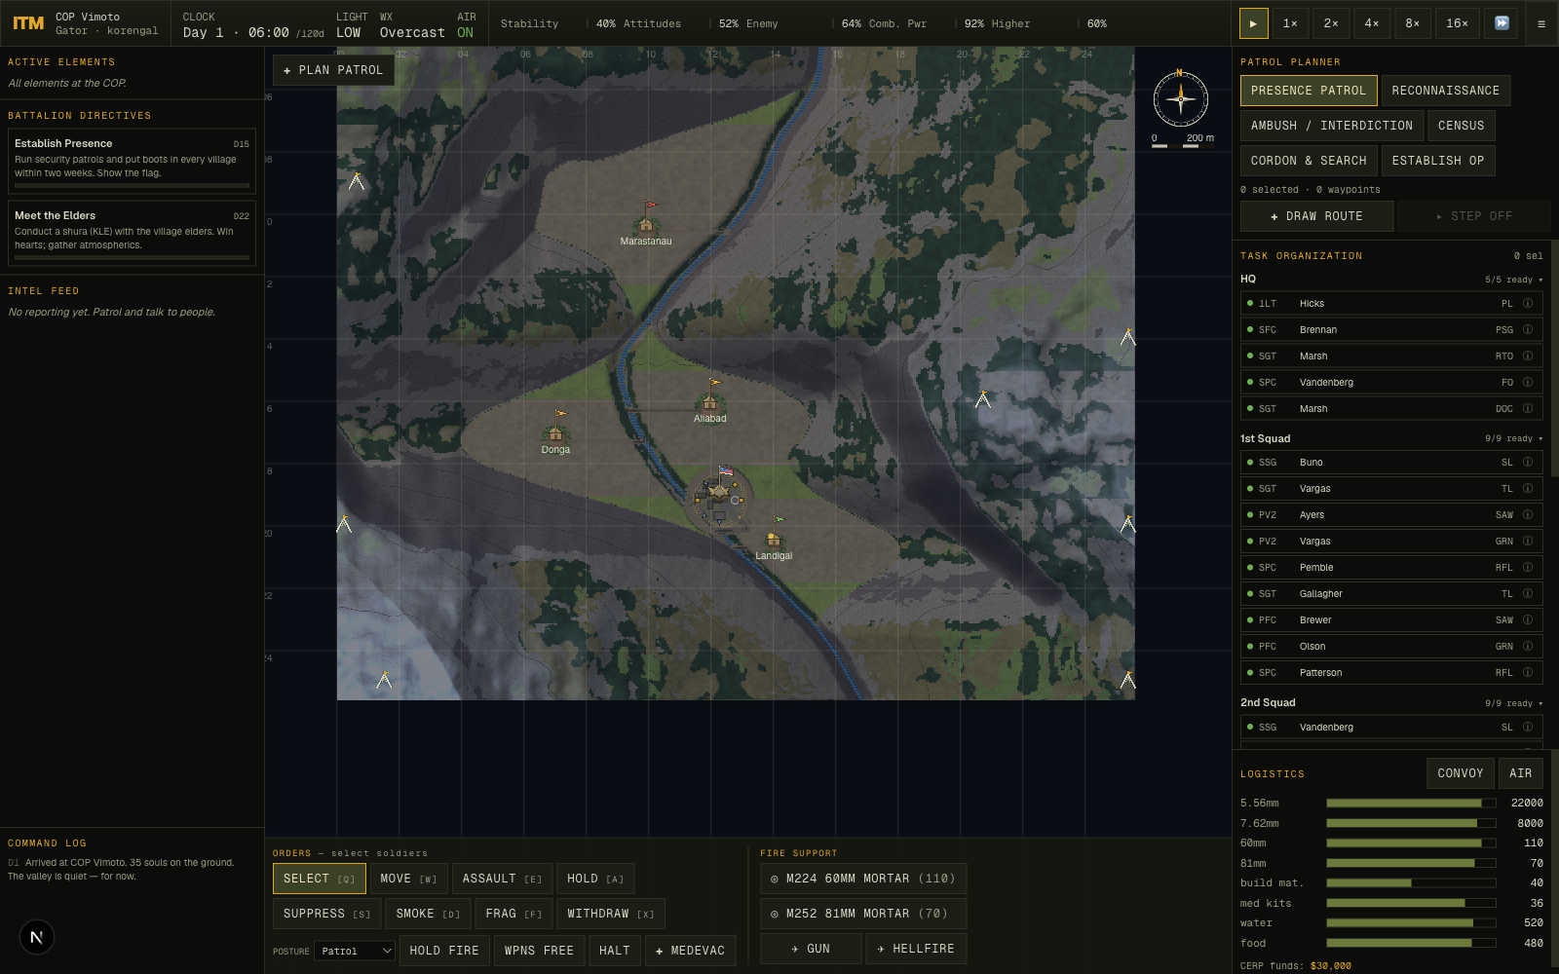Screen dimensions: 1559x974
Task: Open info icon for SGT Vargas
Action: [x=1528, y=488]
